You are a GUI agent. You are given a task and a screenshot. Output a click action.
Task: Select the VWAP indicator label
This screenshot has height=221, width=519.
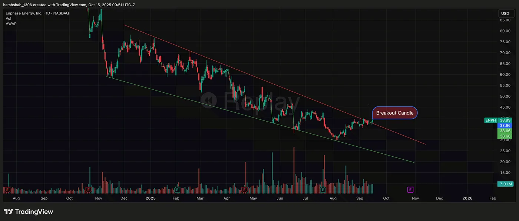point(11,24)
